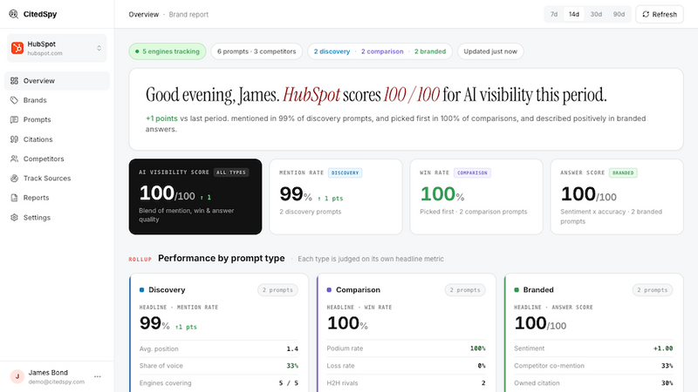Image resolution: width=698 pixels, height=392 pixels.
Task: Click the Updated just now pill
Action: point(490,51)
